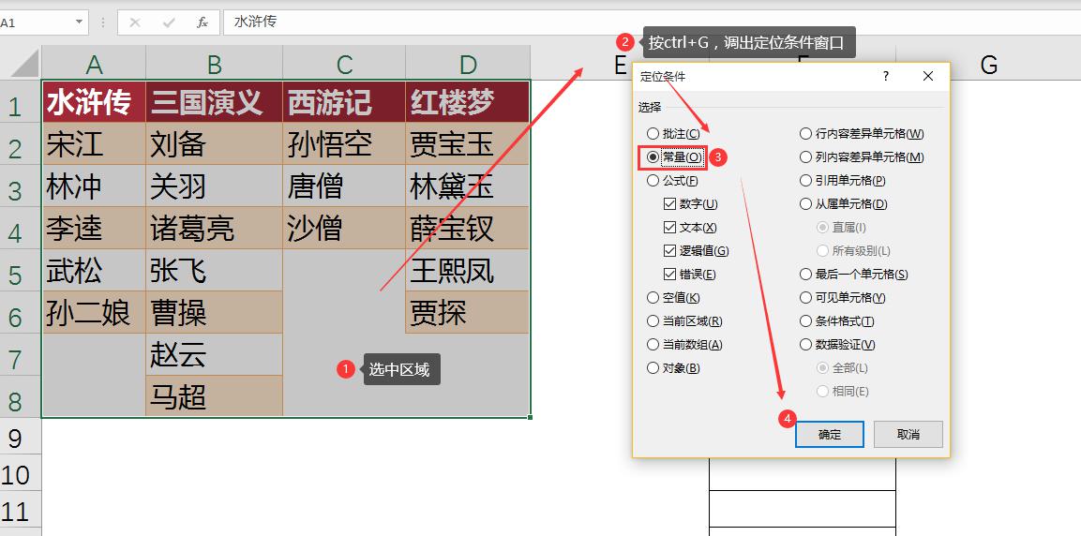Click cell 薛宝钗
Screen dimensions: 1081x536
(x=468, y=229)
